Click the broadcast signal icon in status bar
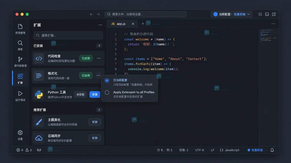 (x=39, y=150)
